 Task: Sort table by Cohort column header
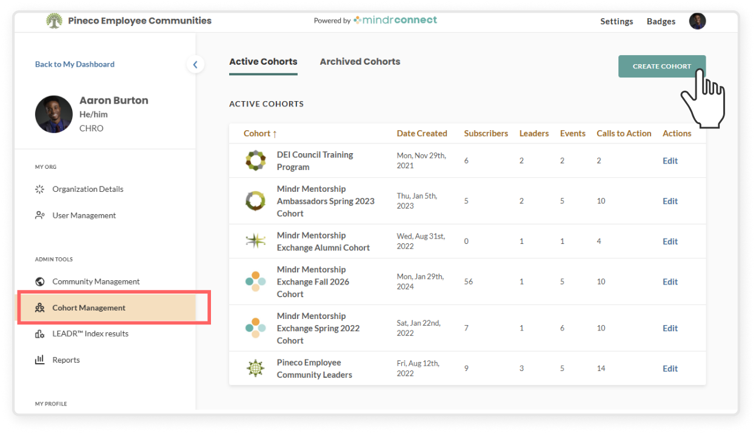[260, 133]
